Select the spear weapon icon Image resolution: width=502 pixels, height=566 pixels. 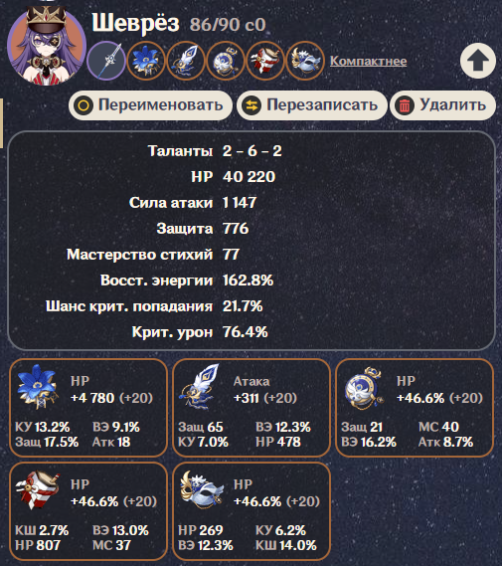[x=106, y=61]
